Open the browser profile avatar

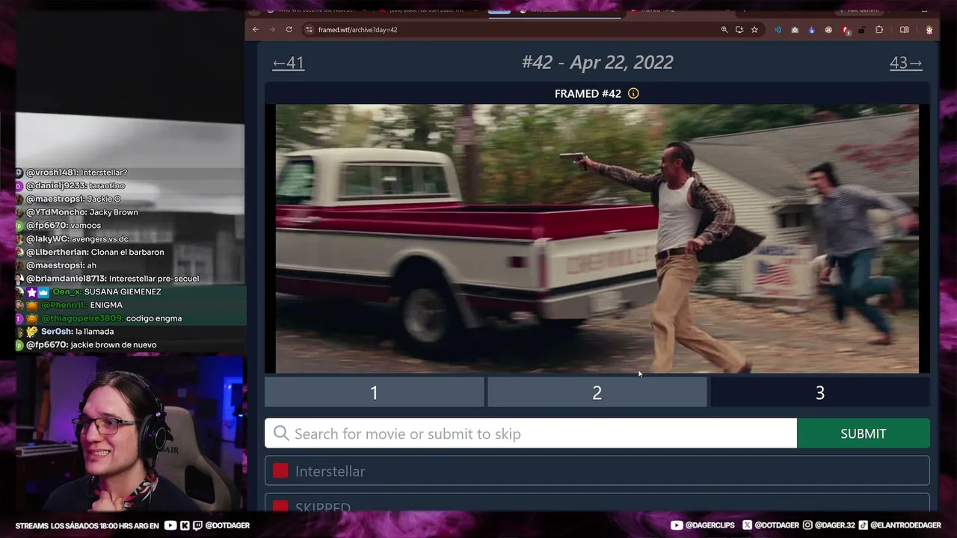tap(929, 30)
